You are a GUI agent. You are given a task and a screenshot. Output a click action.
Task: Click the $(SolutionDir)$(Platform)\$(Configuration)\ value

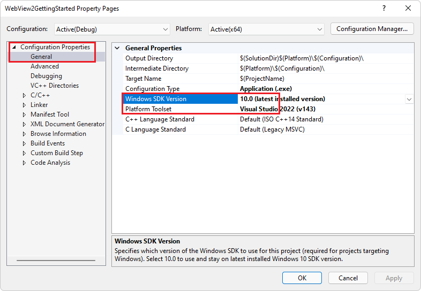coord(302,58)
